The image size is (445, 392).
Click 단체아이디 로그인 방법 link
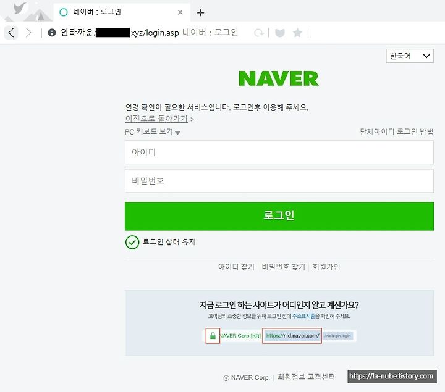click(396, 131)
